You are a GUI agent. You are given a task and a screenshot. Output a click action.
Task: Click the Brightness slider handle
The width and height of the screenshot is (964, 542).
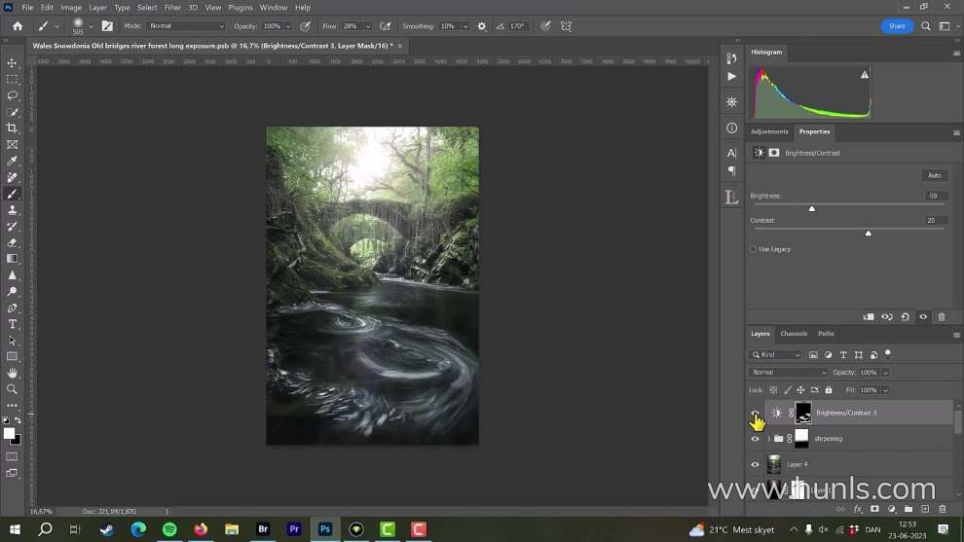click(812, 208)
